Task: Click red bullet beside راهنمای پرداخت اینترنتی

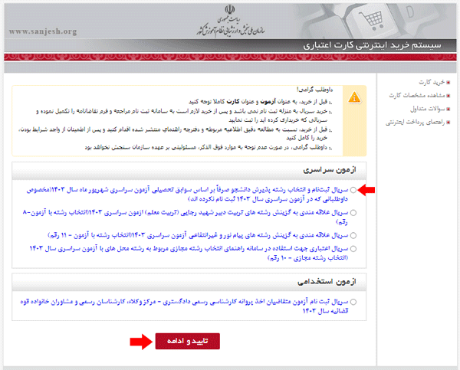Action: point(448,123)
